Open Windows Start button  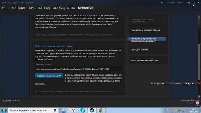pos(4,110)
